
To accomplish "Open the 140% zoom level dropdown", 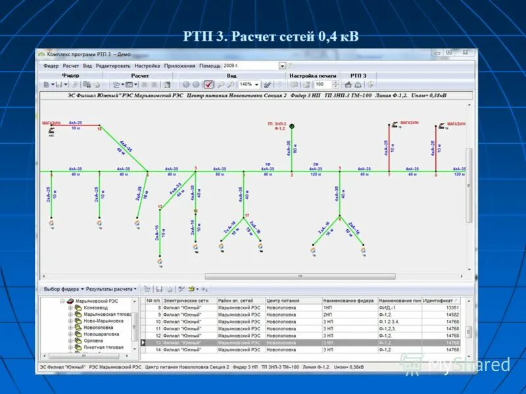I will tap(256, 85).
